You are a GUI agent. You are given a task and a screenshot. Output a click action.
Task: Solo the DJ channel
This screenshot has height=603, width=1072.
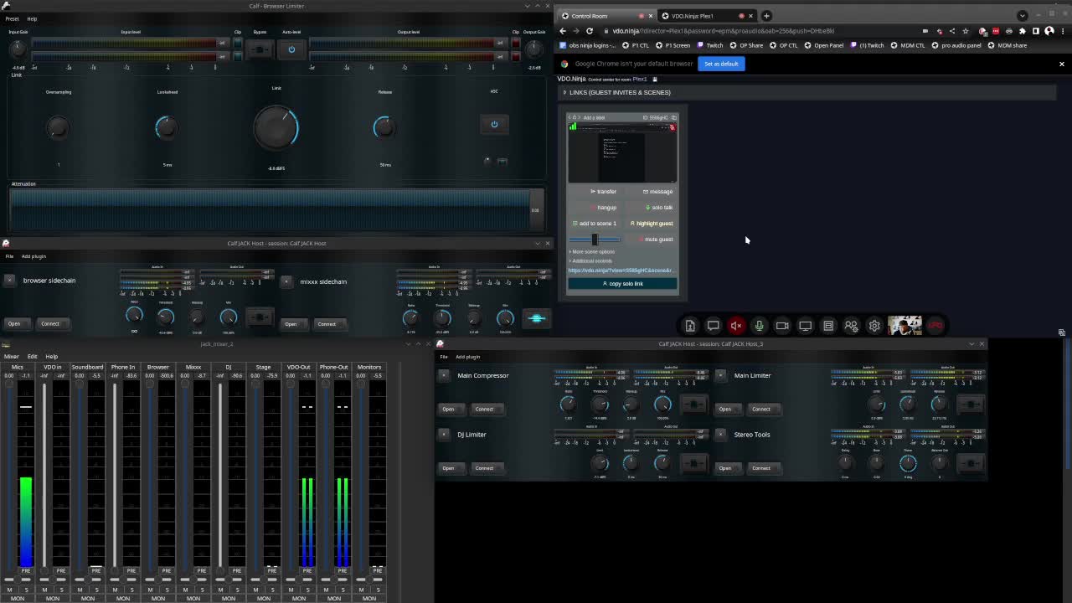[x=237, y=590]
